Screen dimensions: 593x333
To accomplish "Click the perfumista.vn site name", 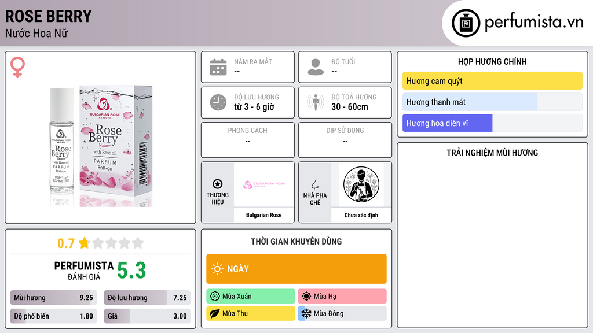I will pos(535,22).
